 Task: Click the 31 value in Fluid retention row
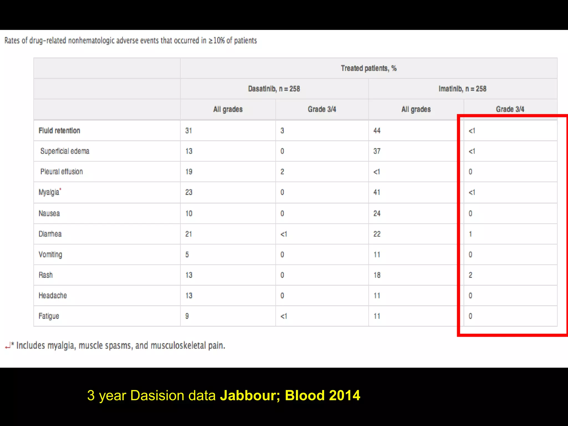click(x=189, y=131)
